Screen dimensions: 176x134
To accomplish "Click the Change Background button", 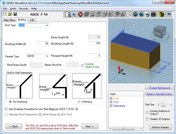I will coord(159,88).
